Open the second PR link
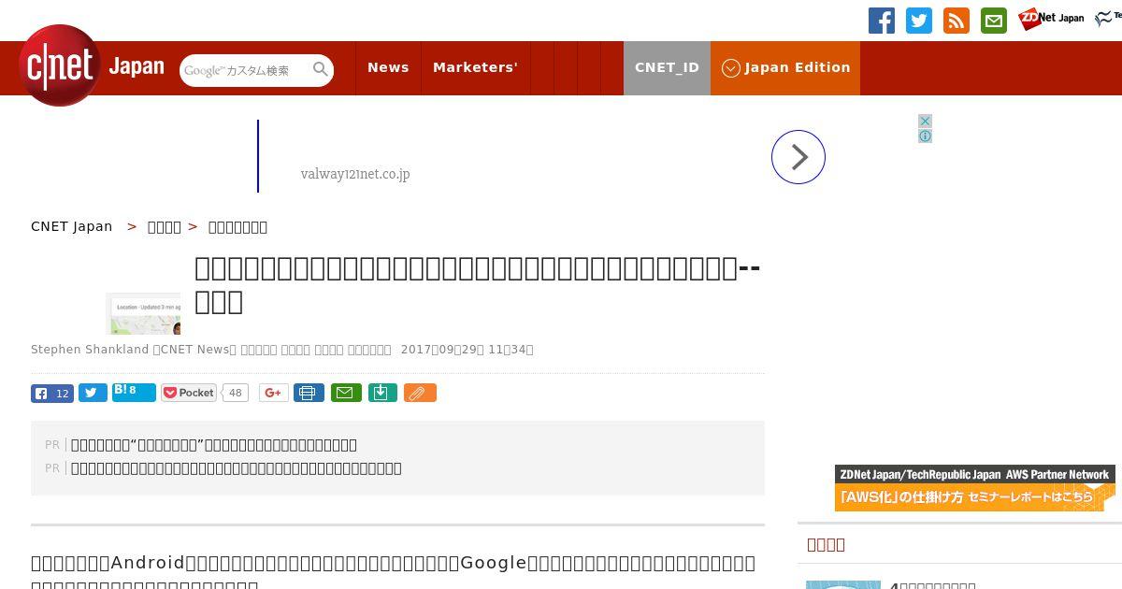1122x589 pixels. (x=237, y=468)
